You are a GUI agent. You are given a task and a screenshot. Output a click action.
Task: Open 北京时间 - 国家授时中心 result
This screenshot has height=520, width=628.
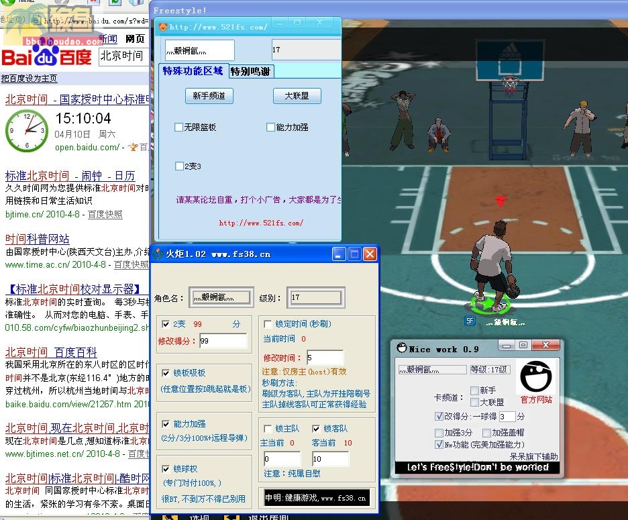77,99
